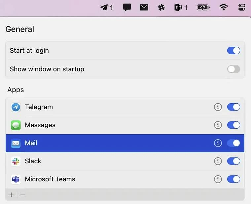The width and height of the screenshot is (251, 204).
Task: Select the Microsoft Teams list row
Action: 99,179
